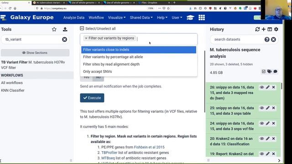
Task: Edit history tags icon
Action: [269, 72]
